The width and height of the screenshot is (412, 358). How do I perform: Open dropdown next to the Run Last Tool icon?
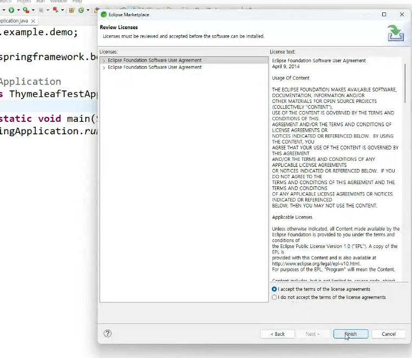[33, 10]
